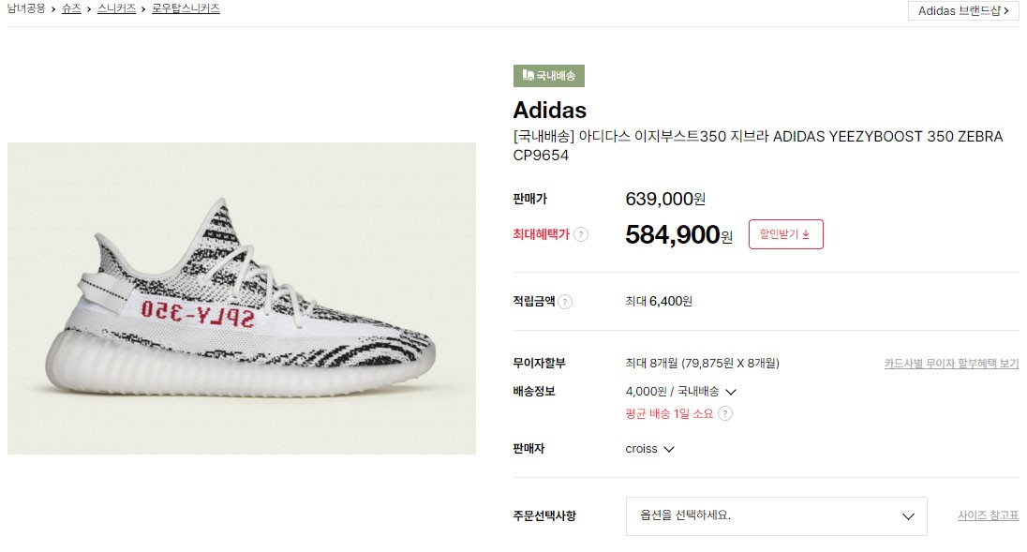Click the 639,000원 sale price
1027x552 pixels.
point(665,199)
